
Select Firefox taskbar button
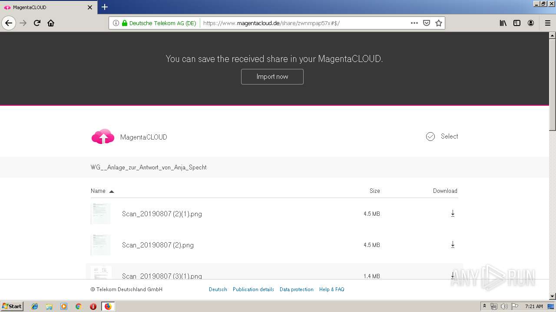click(108, 306)
